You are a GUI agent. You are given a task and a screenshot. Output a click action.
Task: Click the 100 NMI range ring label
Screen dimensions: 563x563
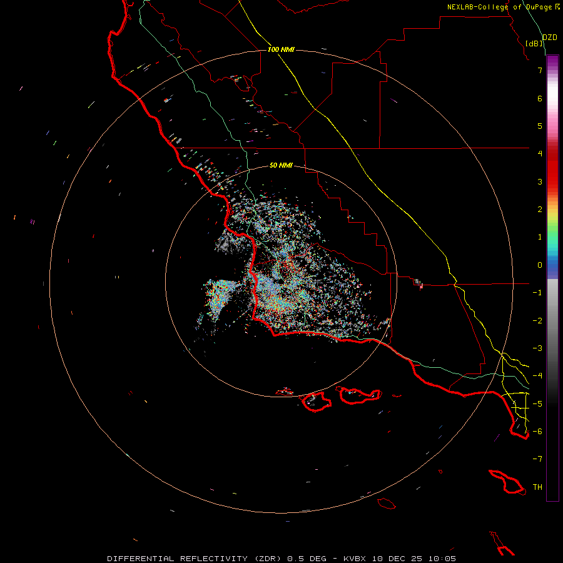[x=281, y=49]
